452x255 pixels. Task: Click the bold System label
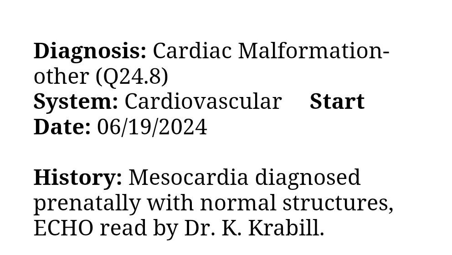click(76, 102)
